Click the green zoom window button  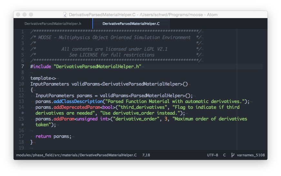(x=31, y=15)
